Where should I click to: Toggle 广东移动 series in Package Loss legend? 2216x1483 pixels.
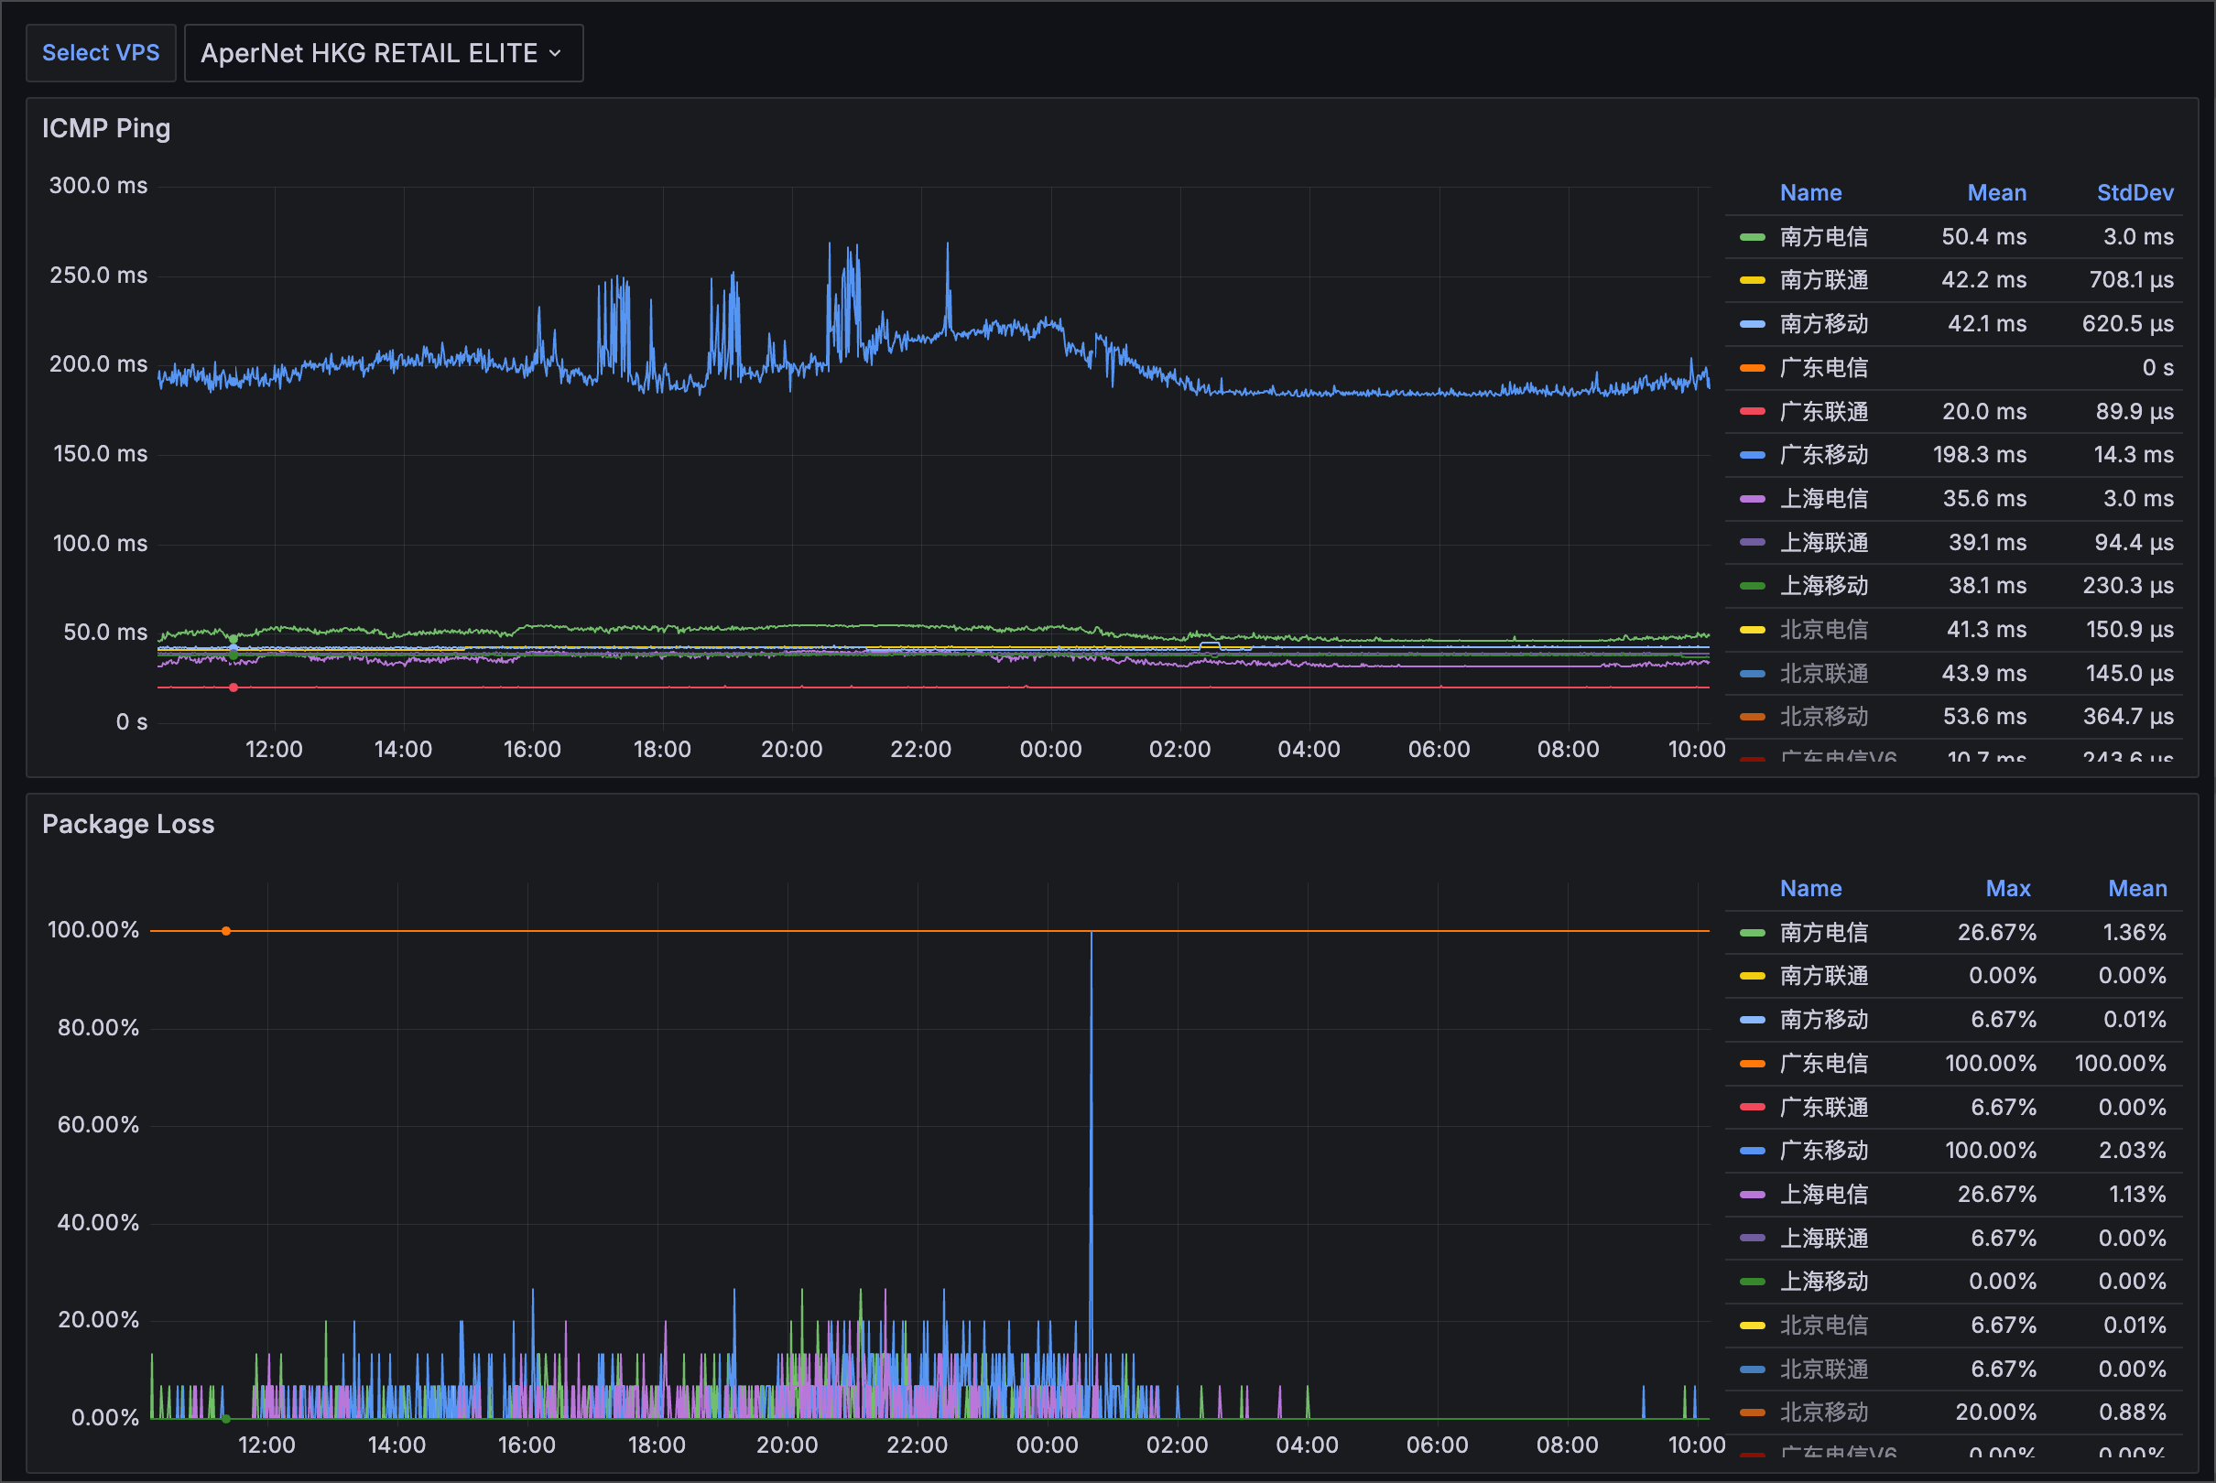(x=1823, y=1150)
